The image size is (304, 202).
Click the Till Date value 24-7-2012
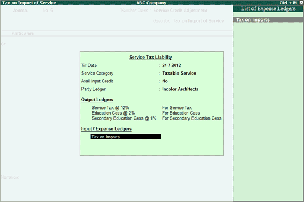(171, 65)
